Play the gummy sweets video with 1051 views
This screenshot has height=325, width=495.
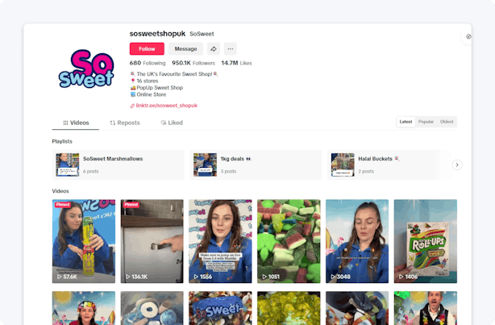(289, 241)
